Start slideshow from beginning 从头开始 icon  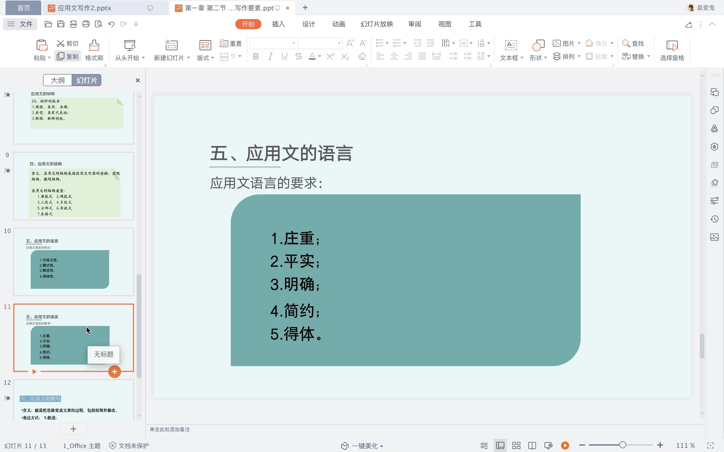(x=130, y=45)
